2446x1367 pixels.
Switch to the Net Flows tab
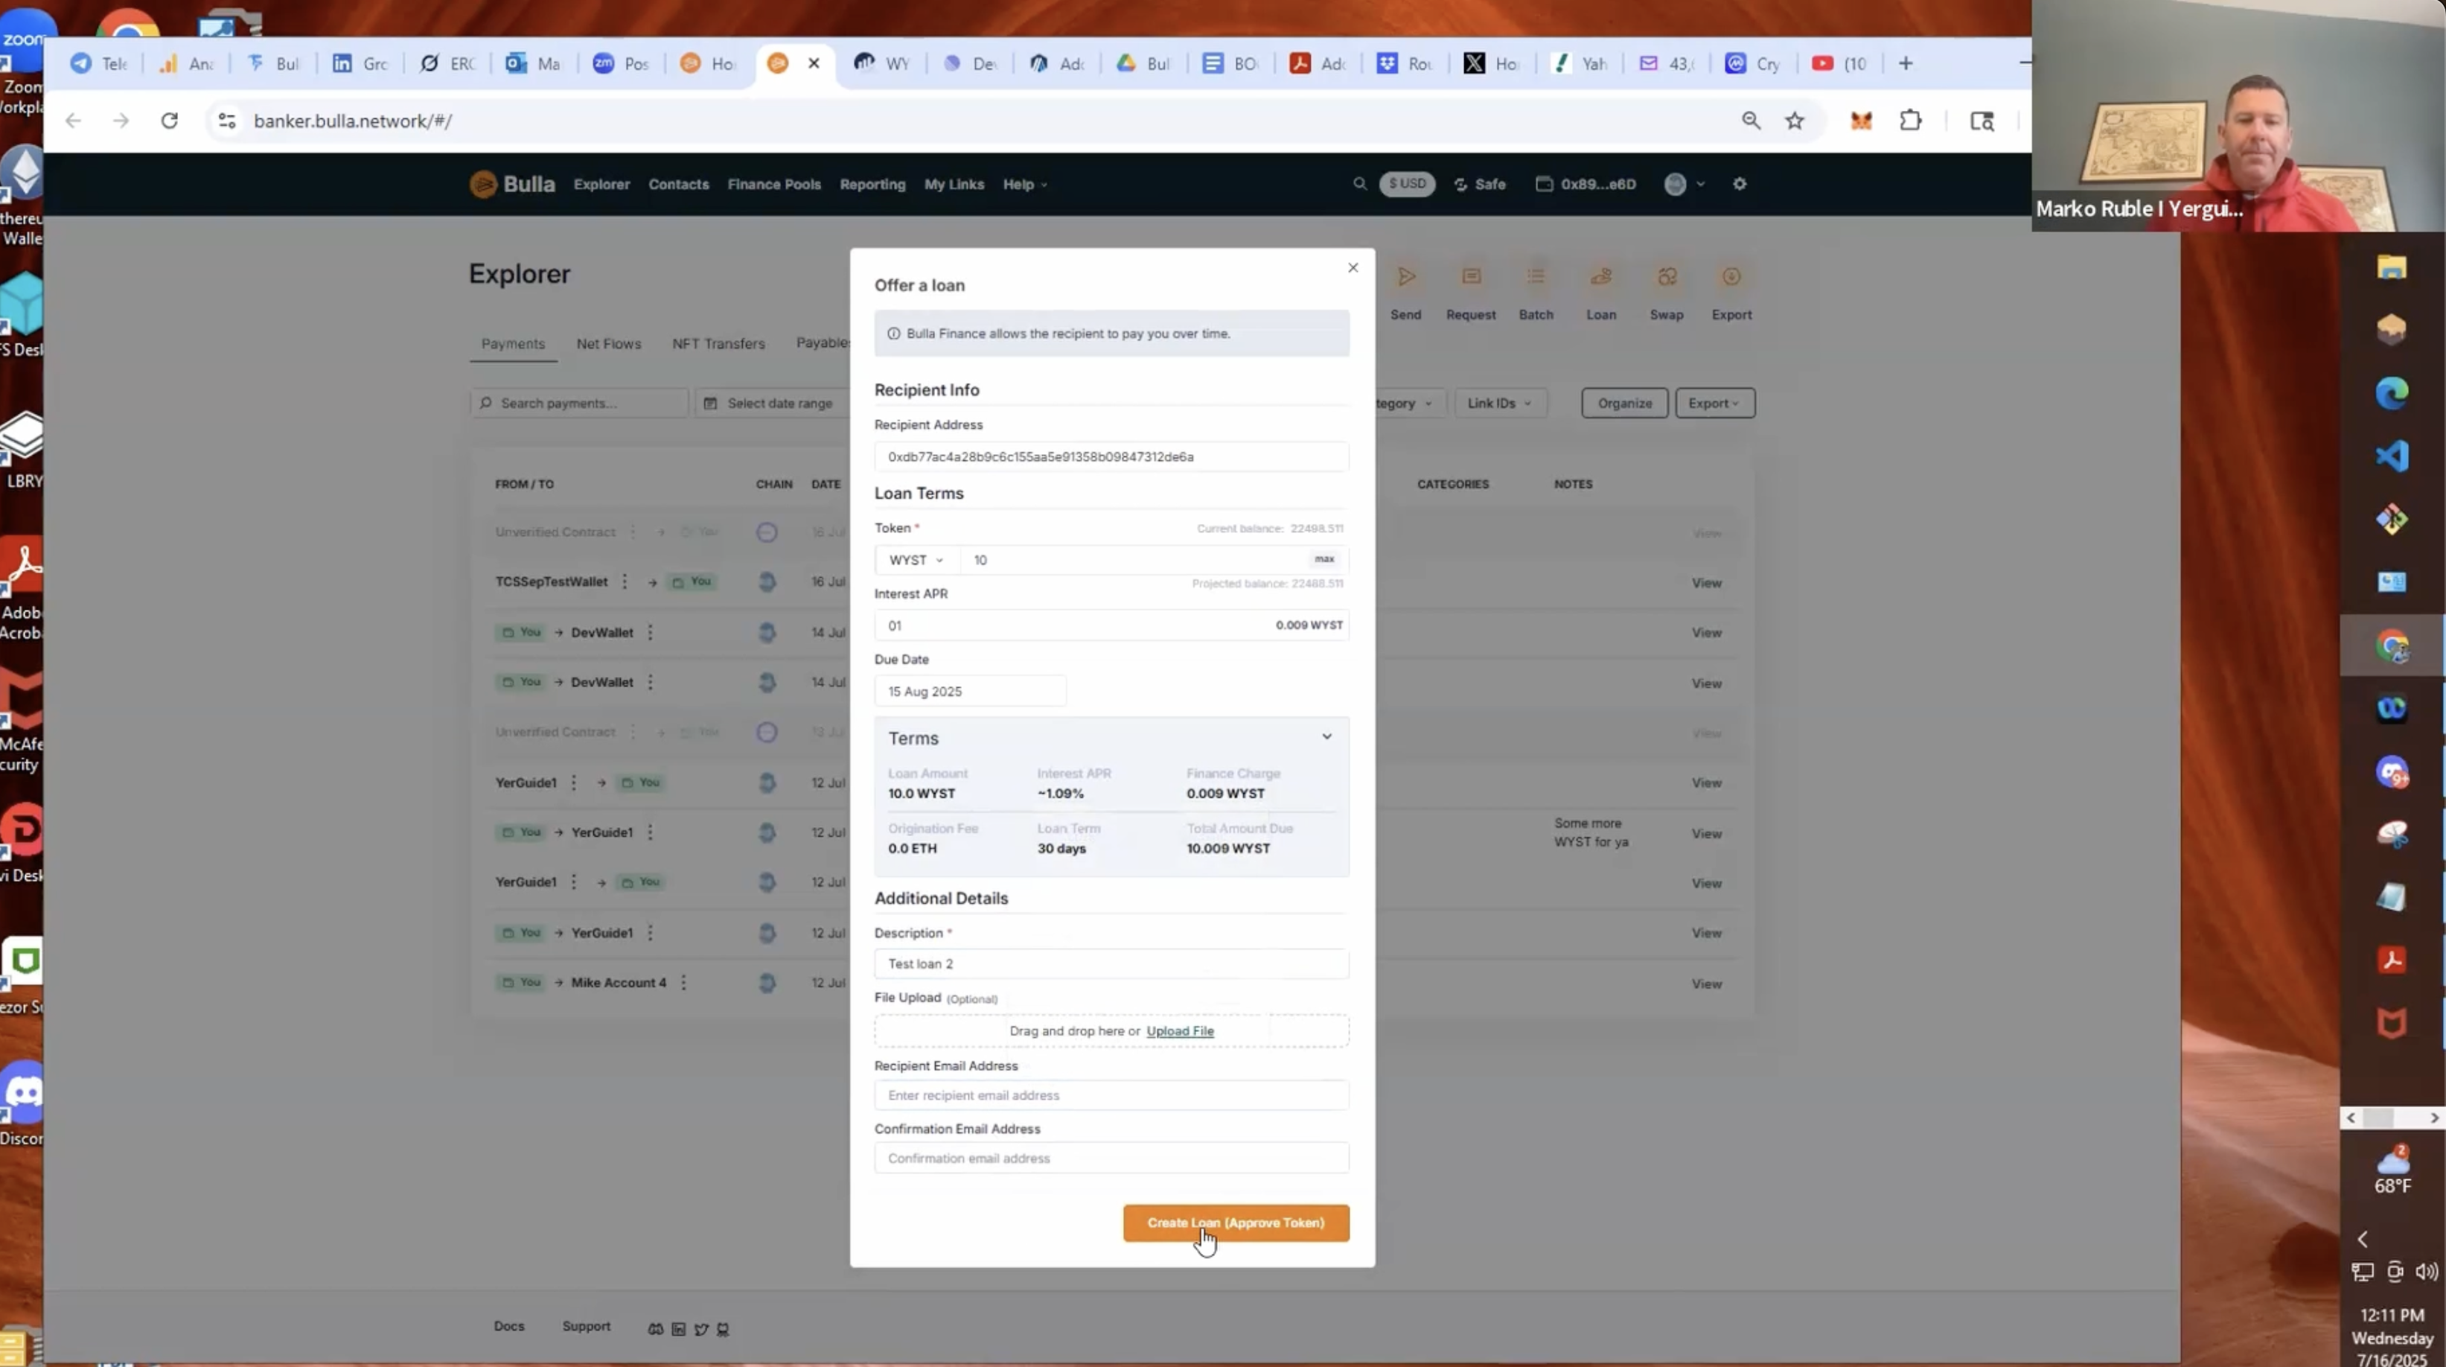[607, 343]
